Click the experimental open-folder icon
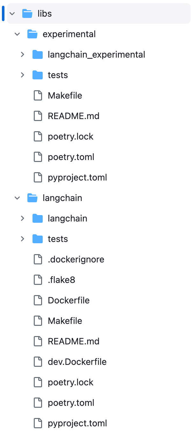The image size is (195, 434). [x=32, y=34]
